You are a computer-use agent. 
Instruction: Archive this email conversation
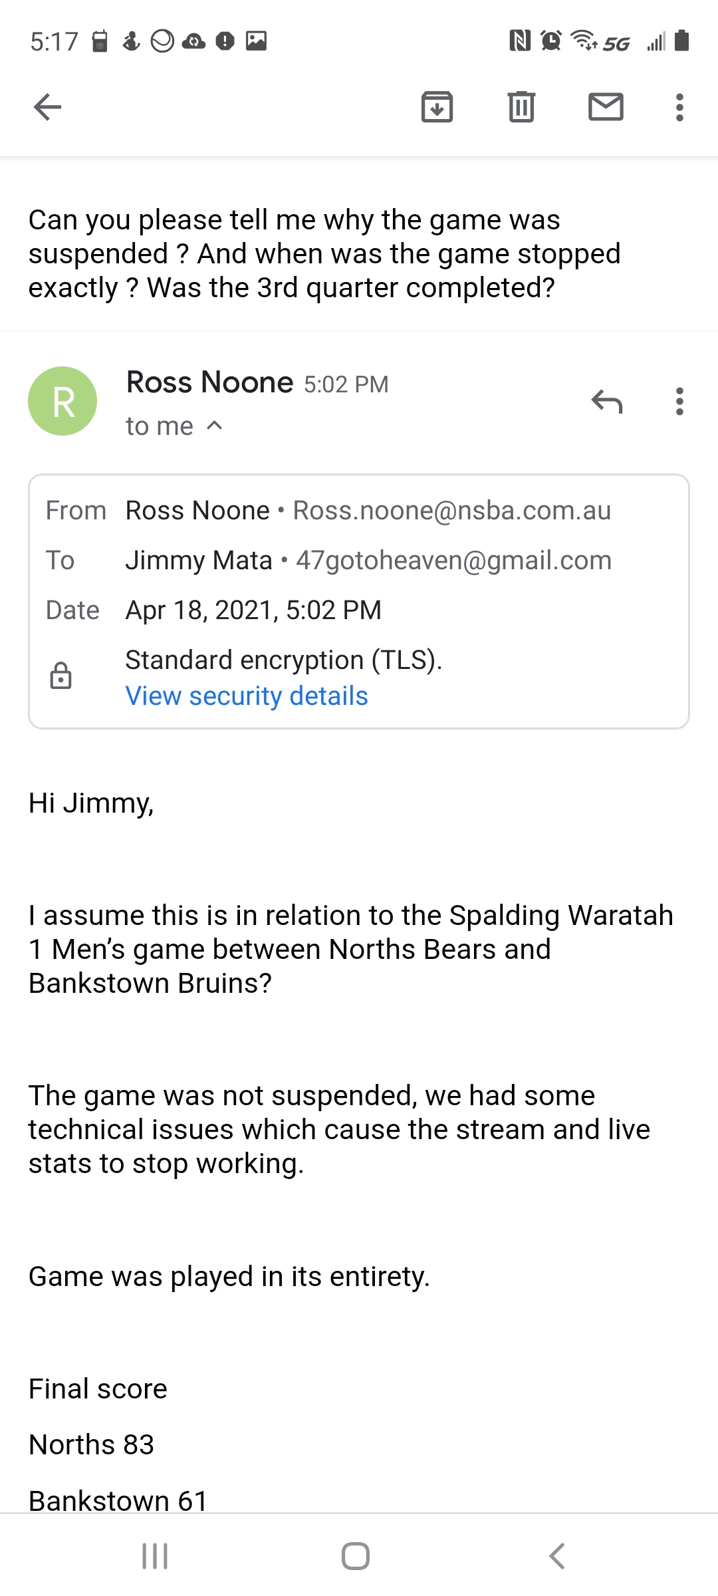437,107
